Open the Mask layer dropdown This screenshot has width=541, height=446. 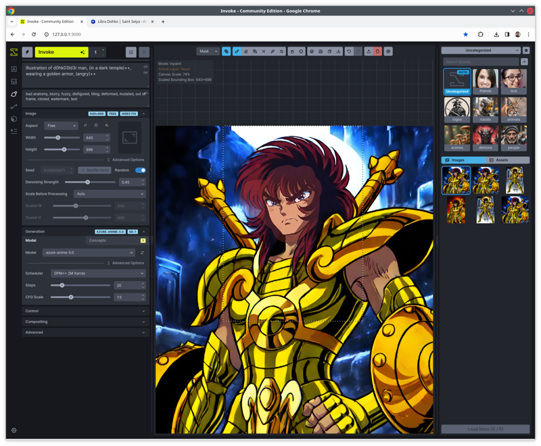pyautogui.click(x=208, y=51)
